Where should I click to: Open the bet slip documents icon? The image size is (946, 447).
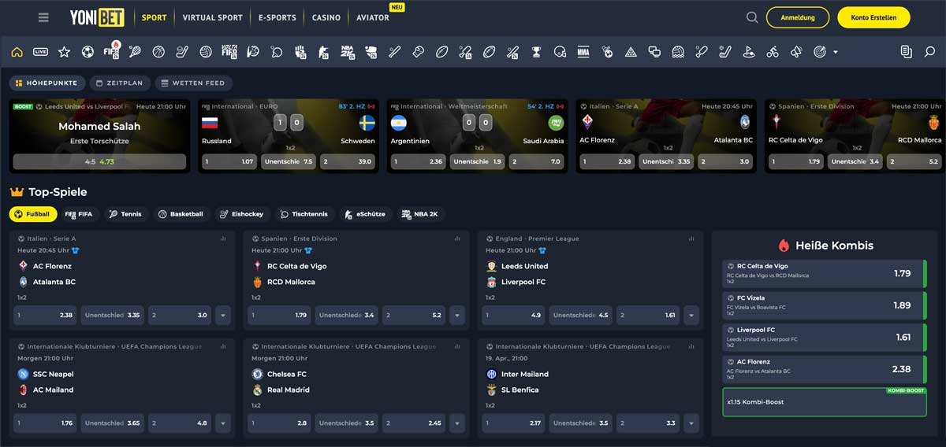907,52
